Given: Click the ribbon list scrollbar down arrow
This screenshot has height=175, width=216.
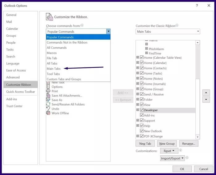Looking at the screenshot, I should point(197,137).
